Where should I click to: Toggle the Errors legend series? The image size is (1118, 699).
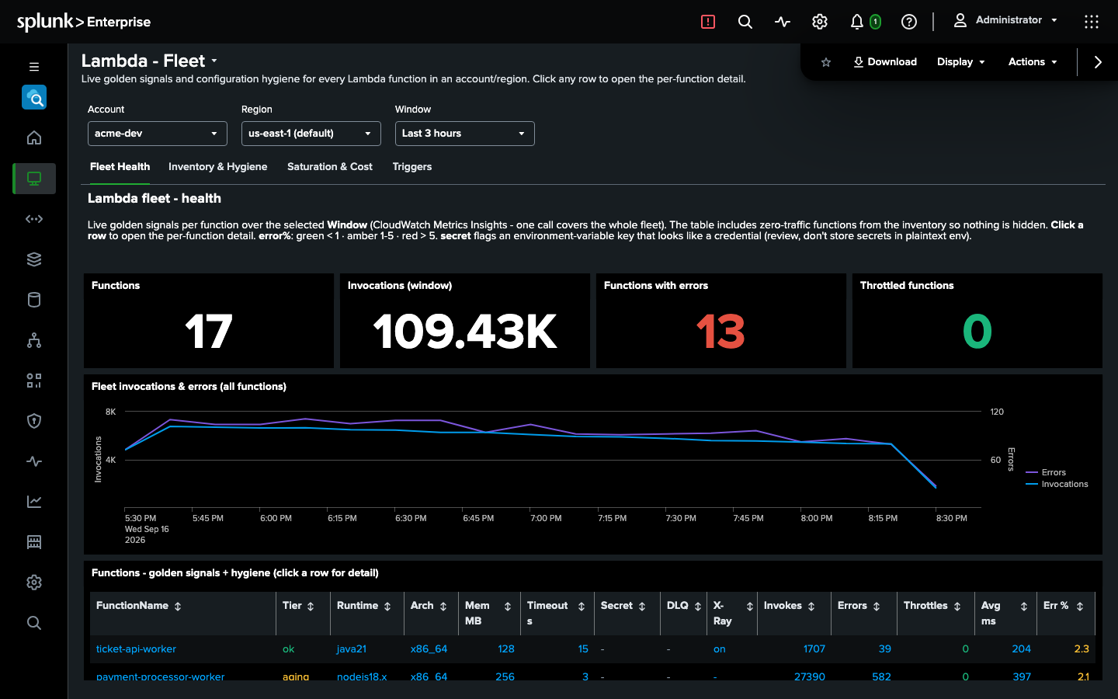[x=1046, y=472]
